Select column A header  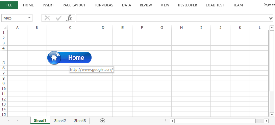tap(17, 28)
